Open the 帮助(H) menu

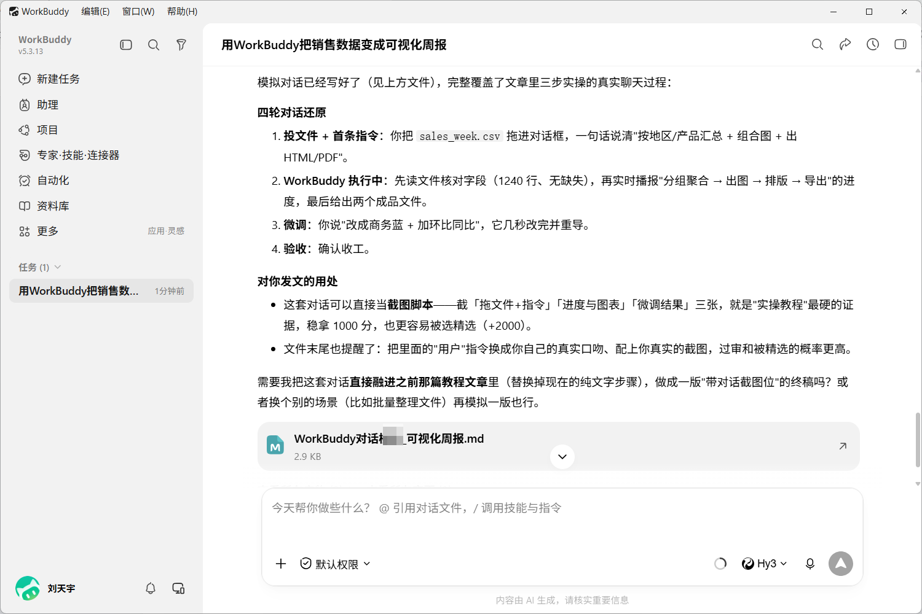tap(183, 12)
